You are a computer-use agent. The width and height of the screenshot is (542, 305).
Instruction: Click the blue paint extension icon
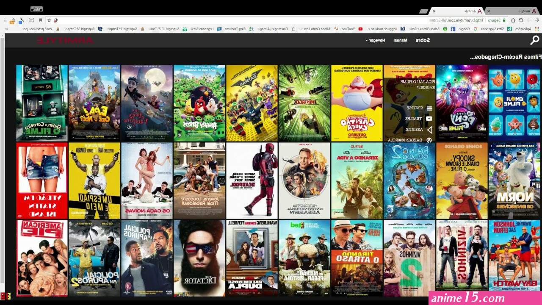point(21,20)
